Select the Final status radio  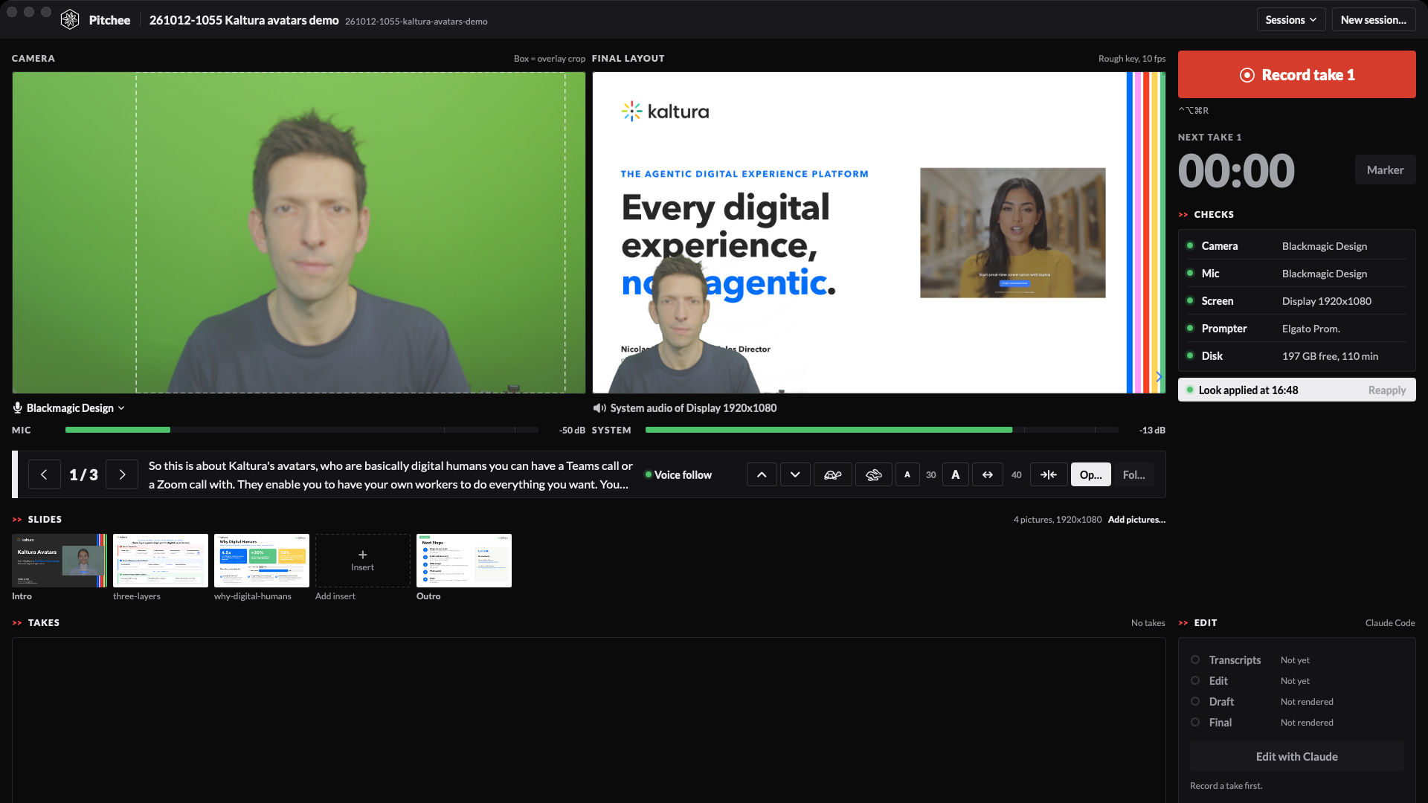[x=1195, y=722]
